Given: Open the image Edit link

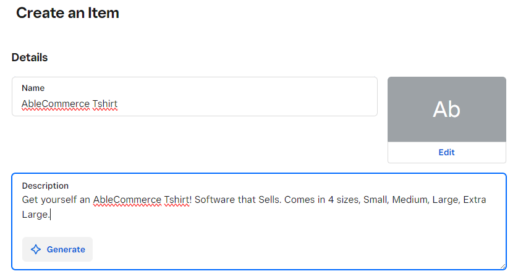Looking at the screenshot, I should tap(446, 152).
